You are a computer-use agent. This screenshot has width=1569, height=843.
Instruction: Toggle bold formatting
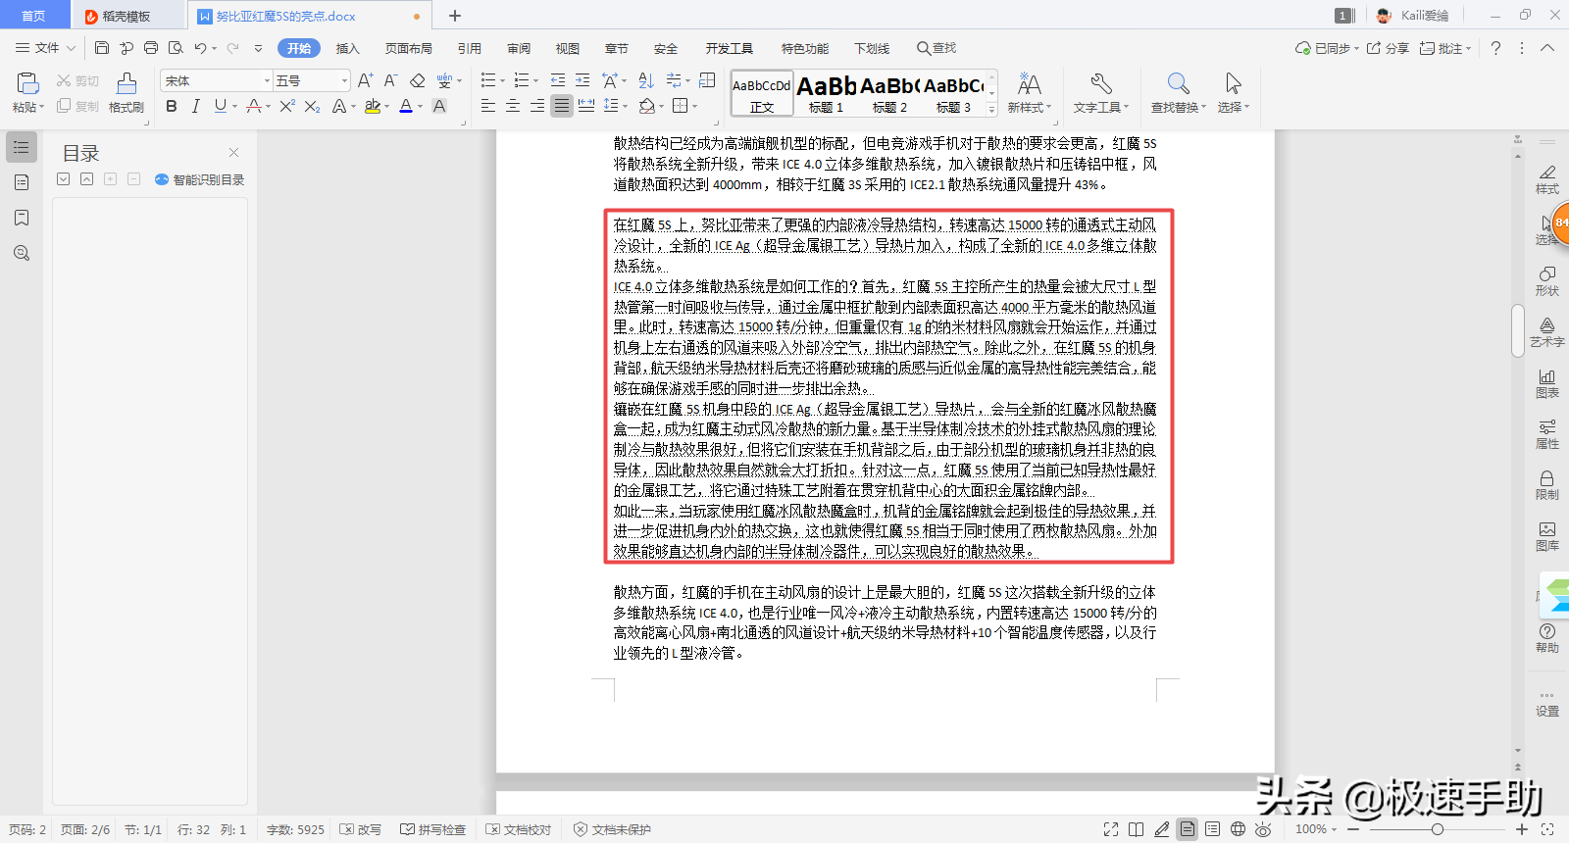click(172, 106)
